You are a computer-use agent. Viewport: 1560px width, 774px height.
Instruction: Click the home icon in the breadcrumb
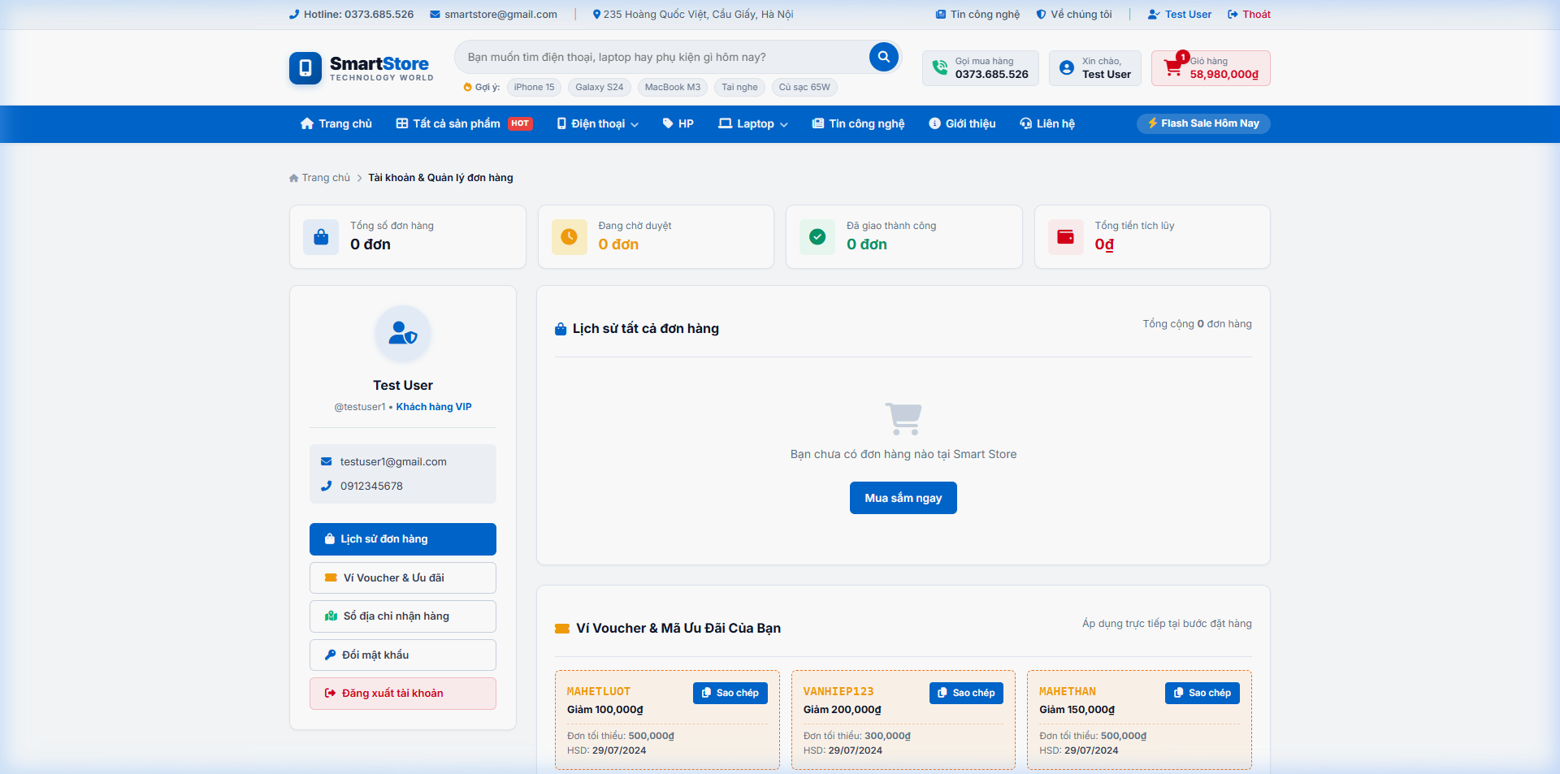click(294, 178)
